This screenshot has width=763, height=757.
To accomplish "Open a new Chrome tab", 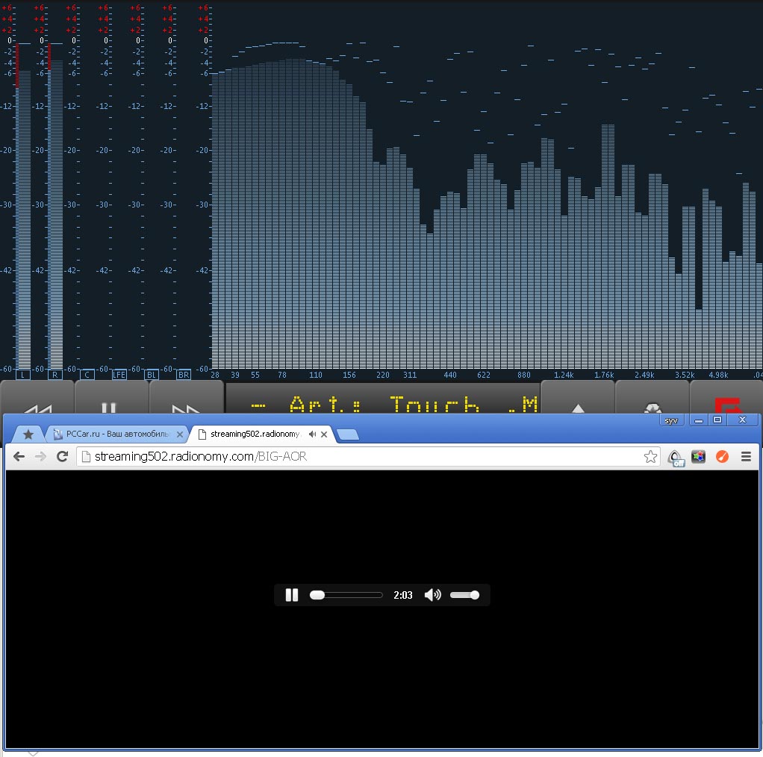I will pyautogui.click(x=347, y=434).
